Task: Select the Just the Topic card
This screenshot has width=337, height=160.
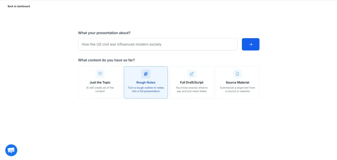Action: [x=100, y=82]
